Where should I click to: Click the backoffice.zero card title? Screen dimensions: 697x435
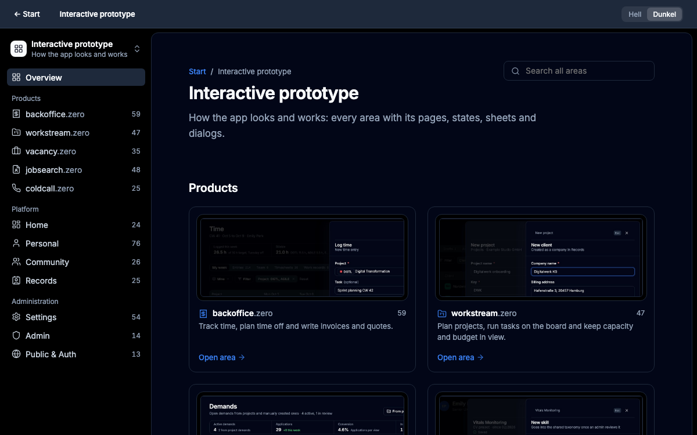click(242, 313)
